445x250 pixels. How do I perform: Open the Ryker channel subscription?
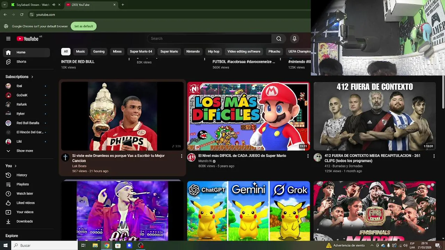pos(27,114)
